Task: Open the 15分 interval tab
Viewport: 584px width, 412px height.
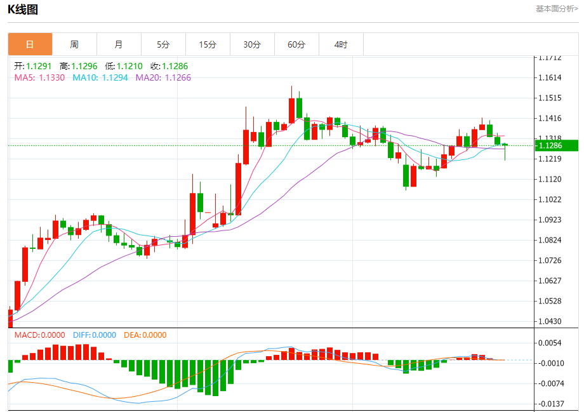Action: 208,44
